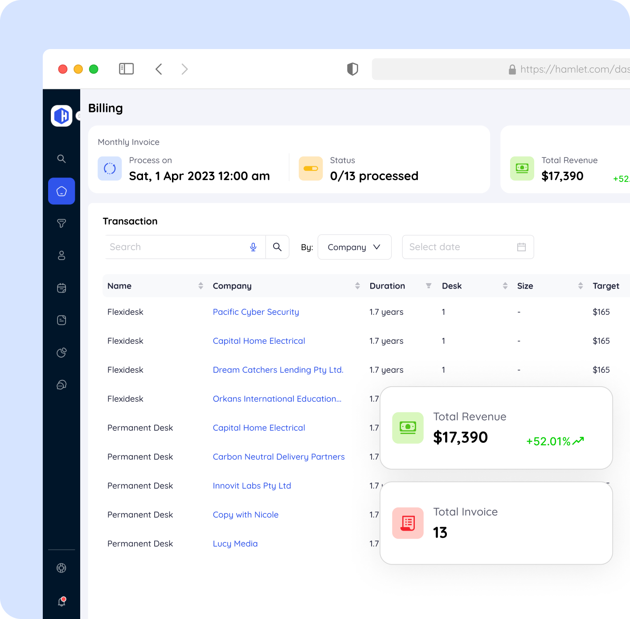Open Capital Home Electrical link in Permanent Desk row

[x=259, y=428]
